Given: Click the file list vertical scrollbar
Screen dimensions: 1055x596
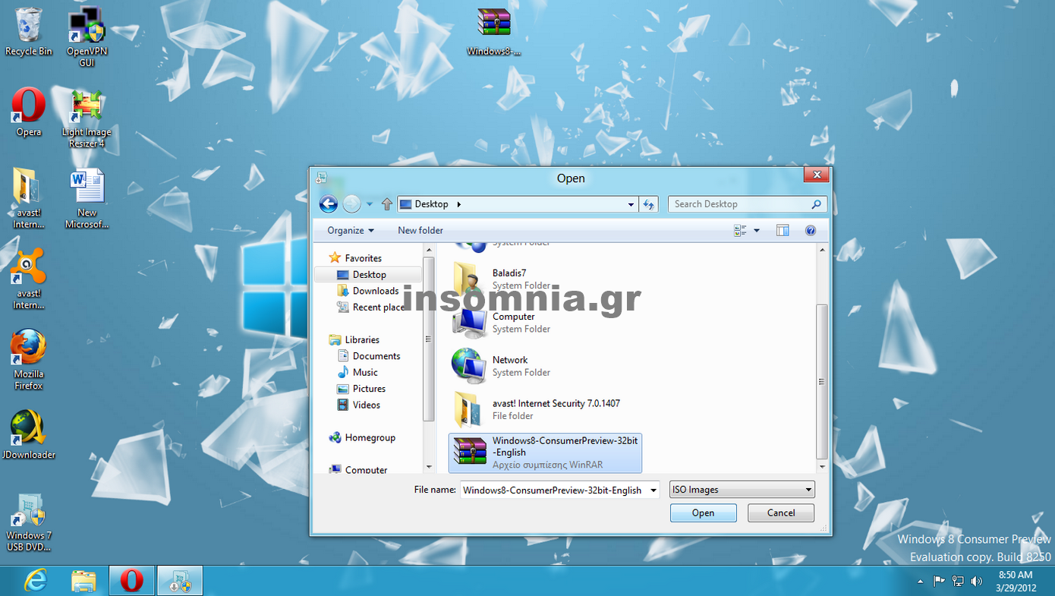Looking at the screenshot, I should coord(821,383).
